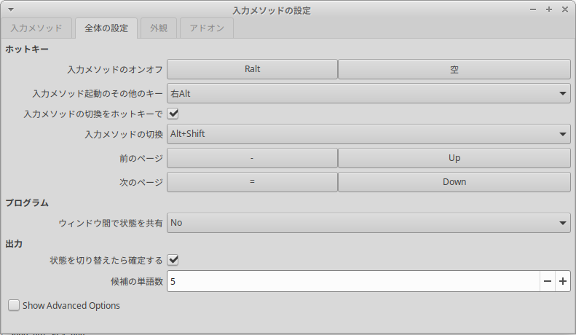The height and width of the screenshot is (335, 576).
Task: Click the Down next-page key button
Action: point(454,182)
